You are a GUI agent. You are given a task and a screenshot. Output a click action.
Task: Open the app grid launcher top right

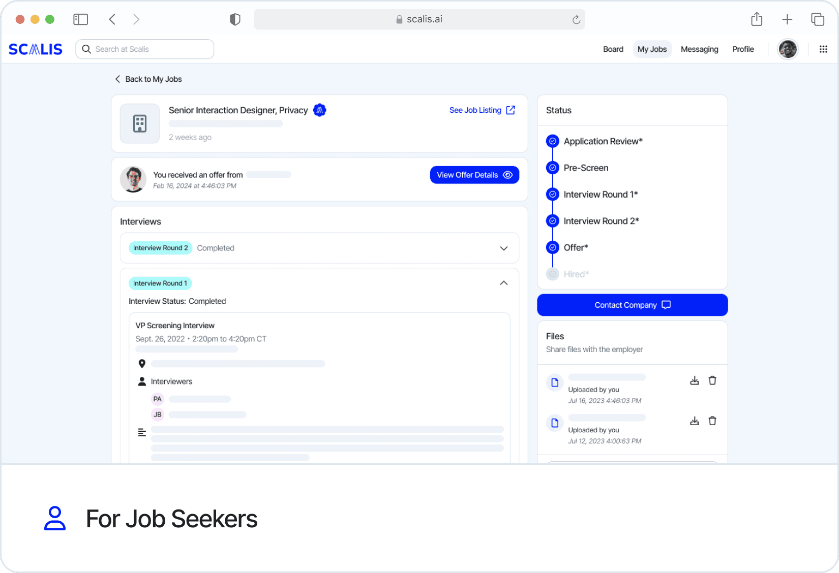[x=823, y=49]
